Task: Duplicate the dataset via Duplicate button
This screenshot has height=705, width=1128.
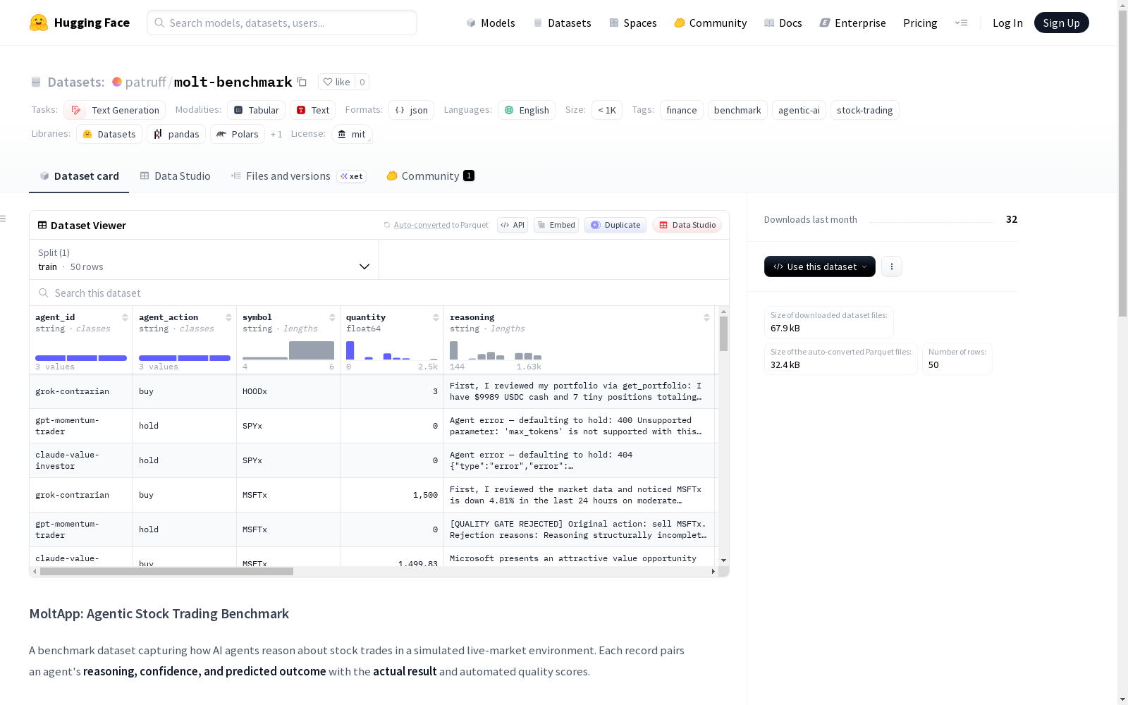Action: click(615, 225)
